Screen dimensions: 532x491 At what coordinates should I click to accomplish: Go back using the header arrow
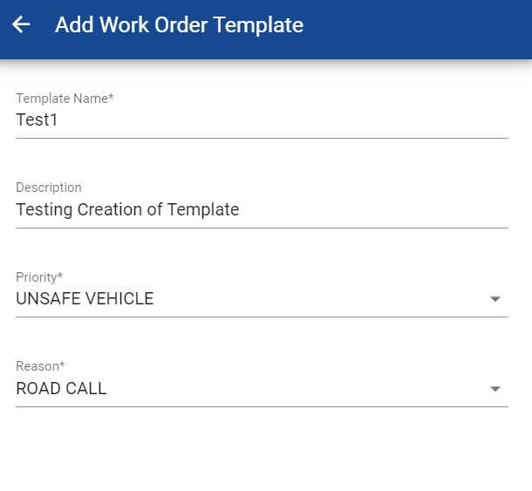click(x=21, y=24)
